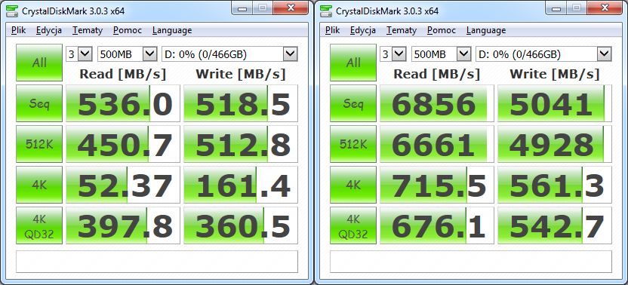Click Read [MB/s] header in left window
The image size is (628, 285).
[122, 74]
